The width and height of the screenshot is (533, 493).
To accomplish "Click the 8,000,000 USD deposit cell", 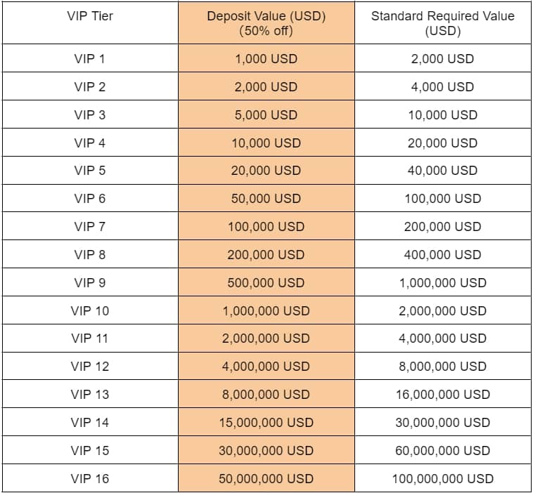I will click(266, 395).
